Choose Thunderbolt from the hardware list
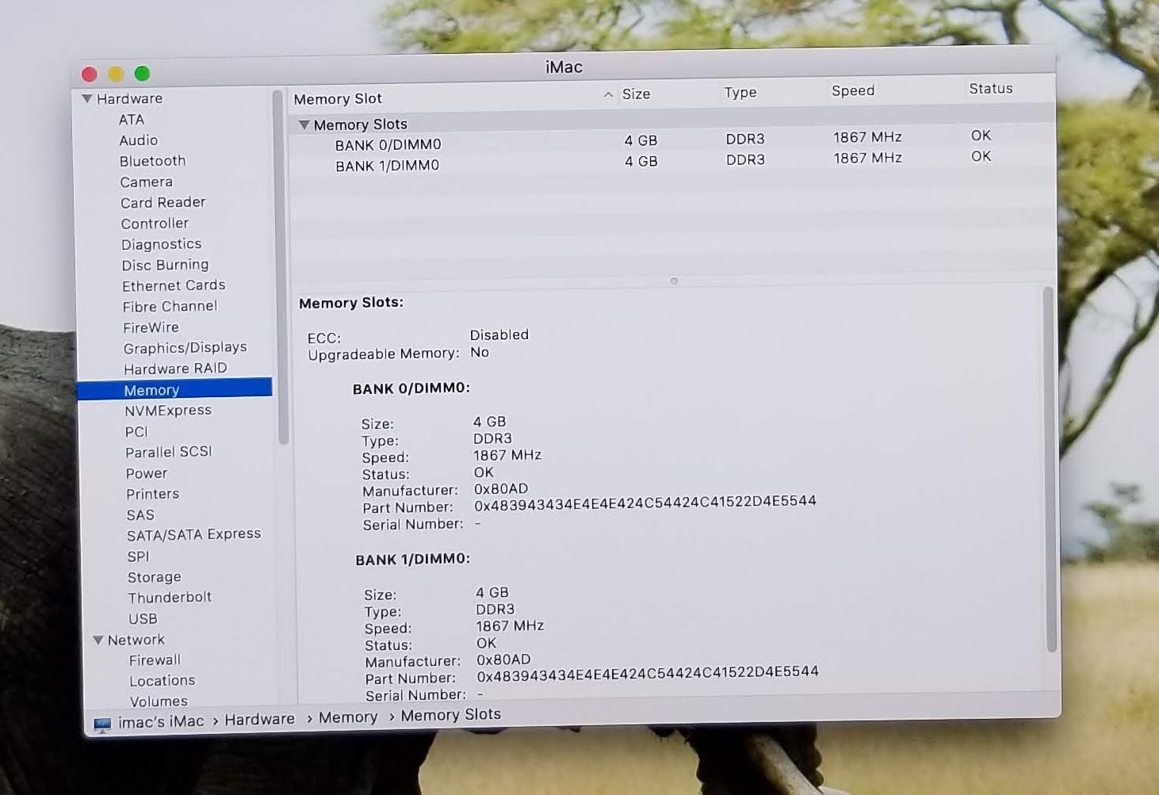Image resolution: width=1159 pixels, height=795 pixels. click(x=170, y=598)
